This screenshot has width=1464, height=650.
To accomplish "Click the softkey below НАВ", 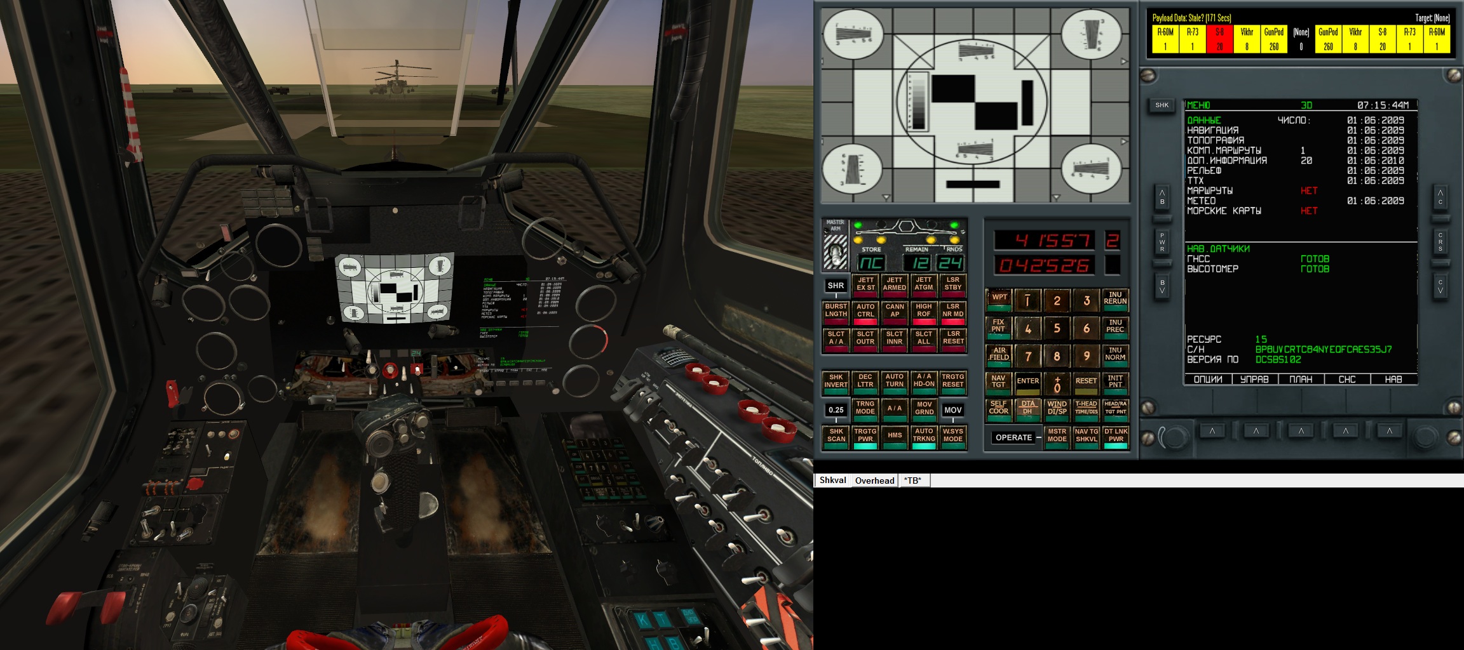I will tap(1390, 432).
